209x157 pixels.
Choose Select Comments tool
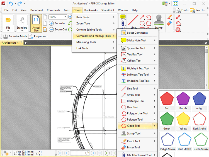coord(138,33)
